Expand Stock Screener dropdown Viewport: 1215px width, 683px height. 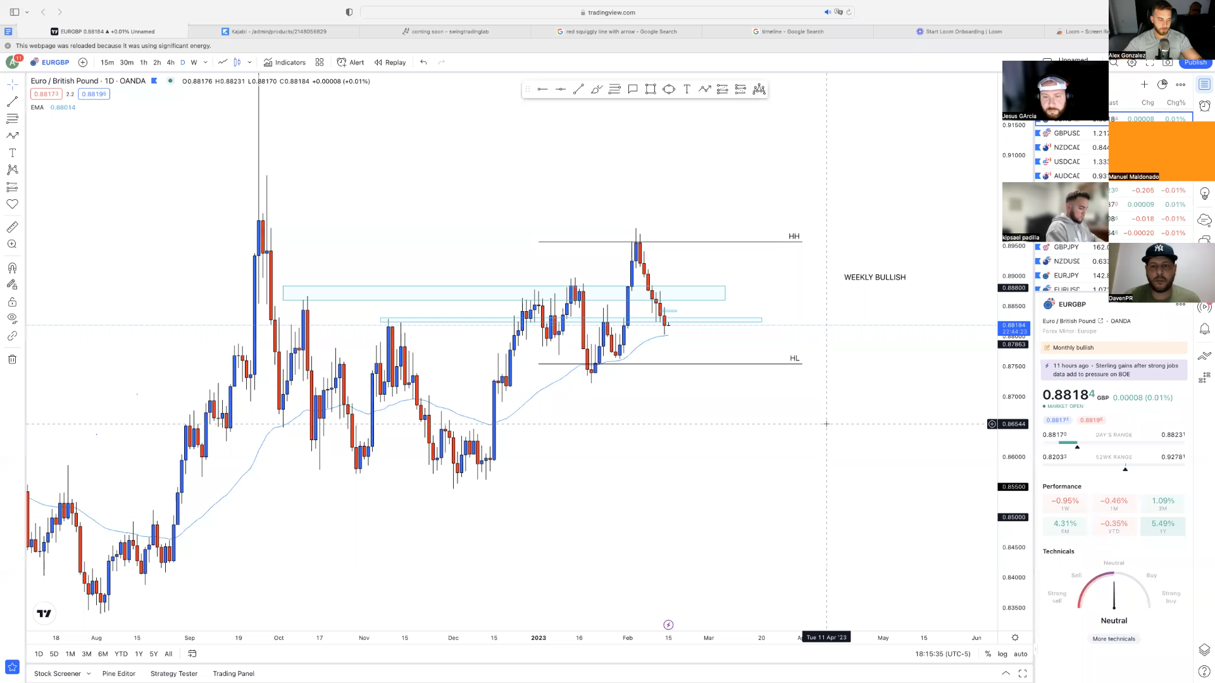[x=88, y=674]
